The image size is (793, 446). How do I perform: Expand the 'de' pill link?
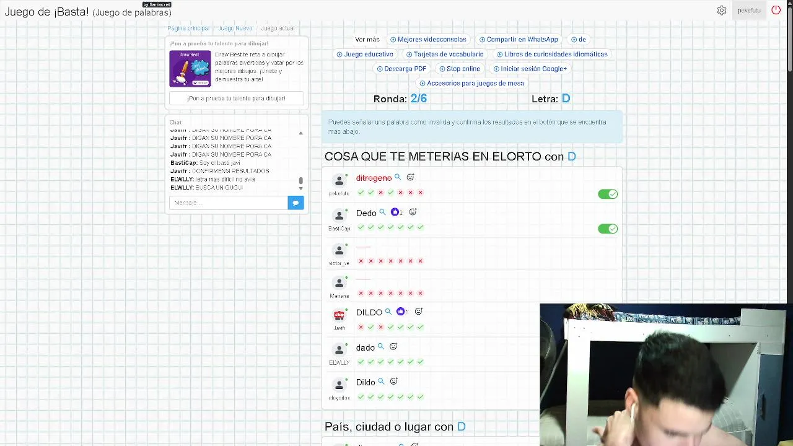[x=579, y=39]
